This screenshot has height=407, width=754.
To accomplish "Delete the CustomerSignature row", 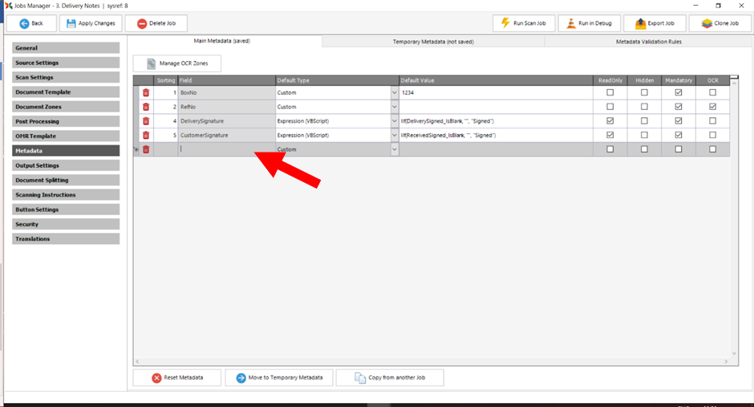I will 145,135.
